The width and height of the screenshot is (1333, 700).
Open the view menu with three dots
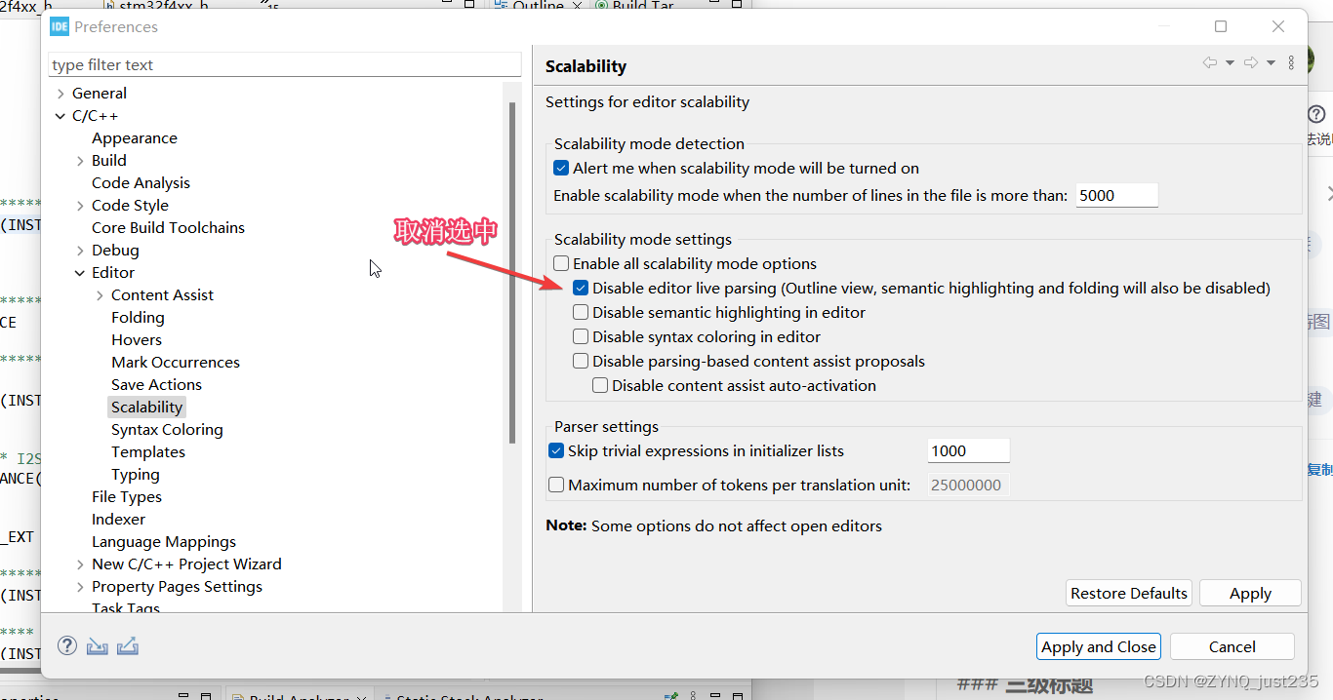[1292, 60]
